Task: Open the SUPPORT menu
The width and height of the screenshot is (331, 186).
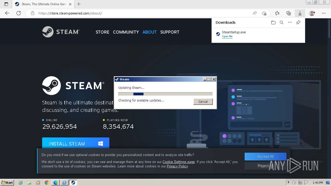Action: (x=170, y=32)
